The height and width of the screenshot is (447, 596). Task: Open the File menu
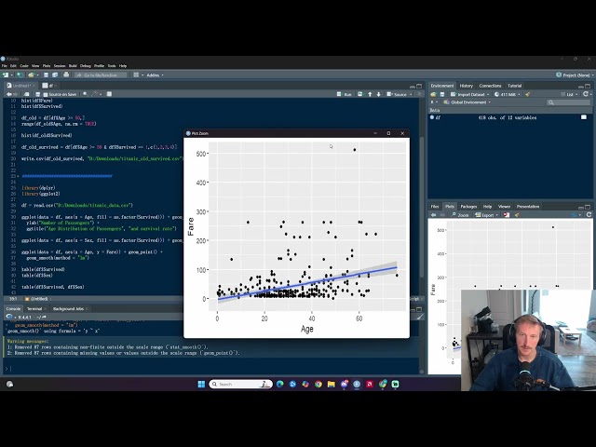(5, 66)
